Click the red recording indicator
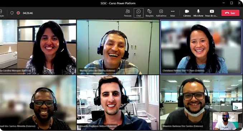 18,13
